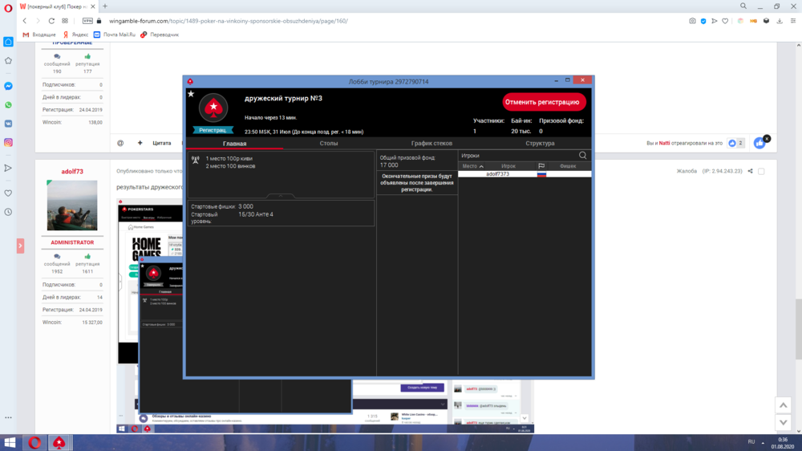Open Facebook Messenger in Opera sidebar

(x=8, y=86)
